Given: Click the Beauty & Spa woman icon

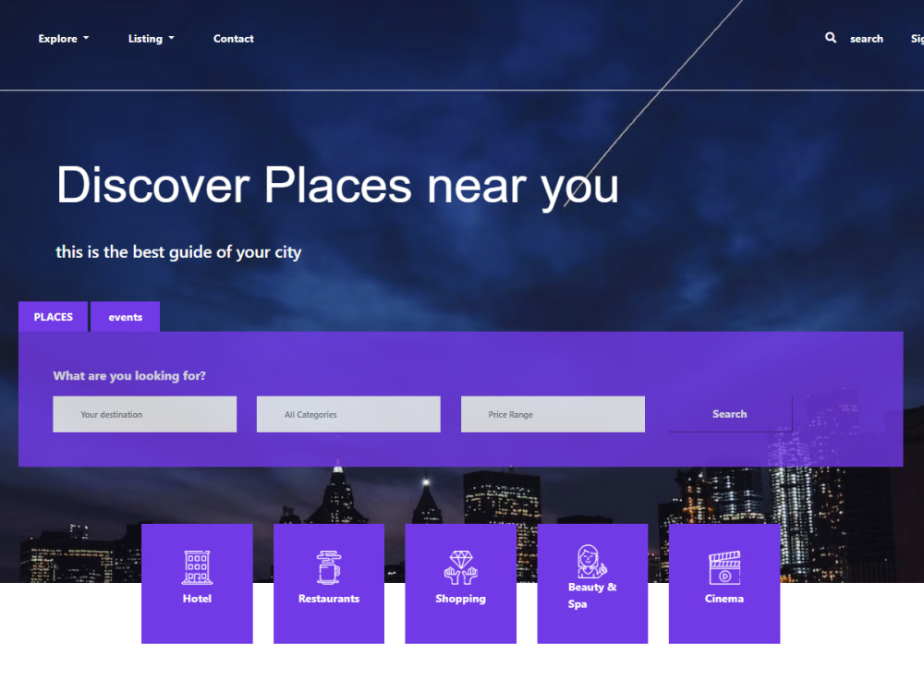Looking at the screenshot, I should click(591, 561).
